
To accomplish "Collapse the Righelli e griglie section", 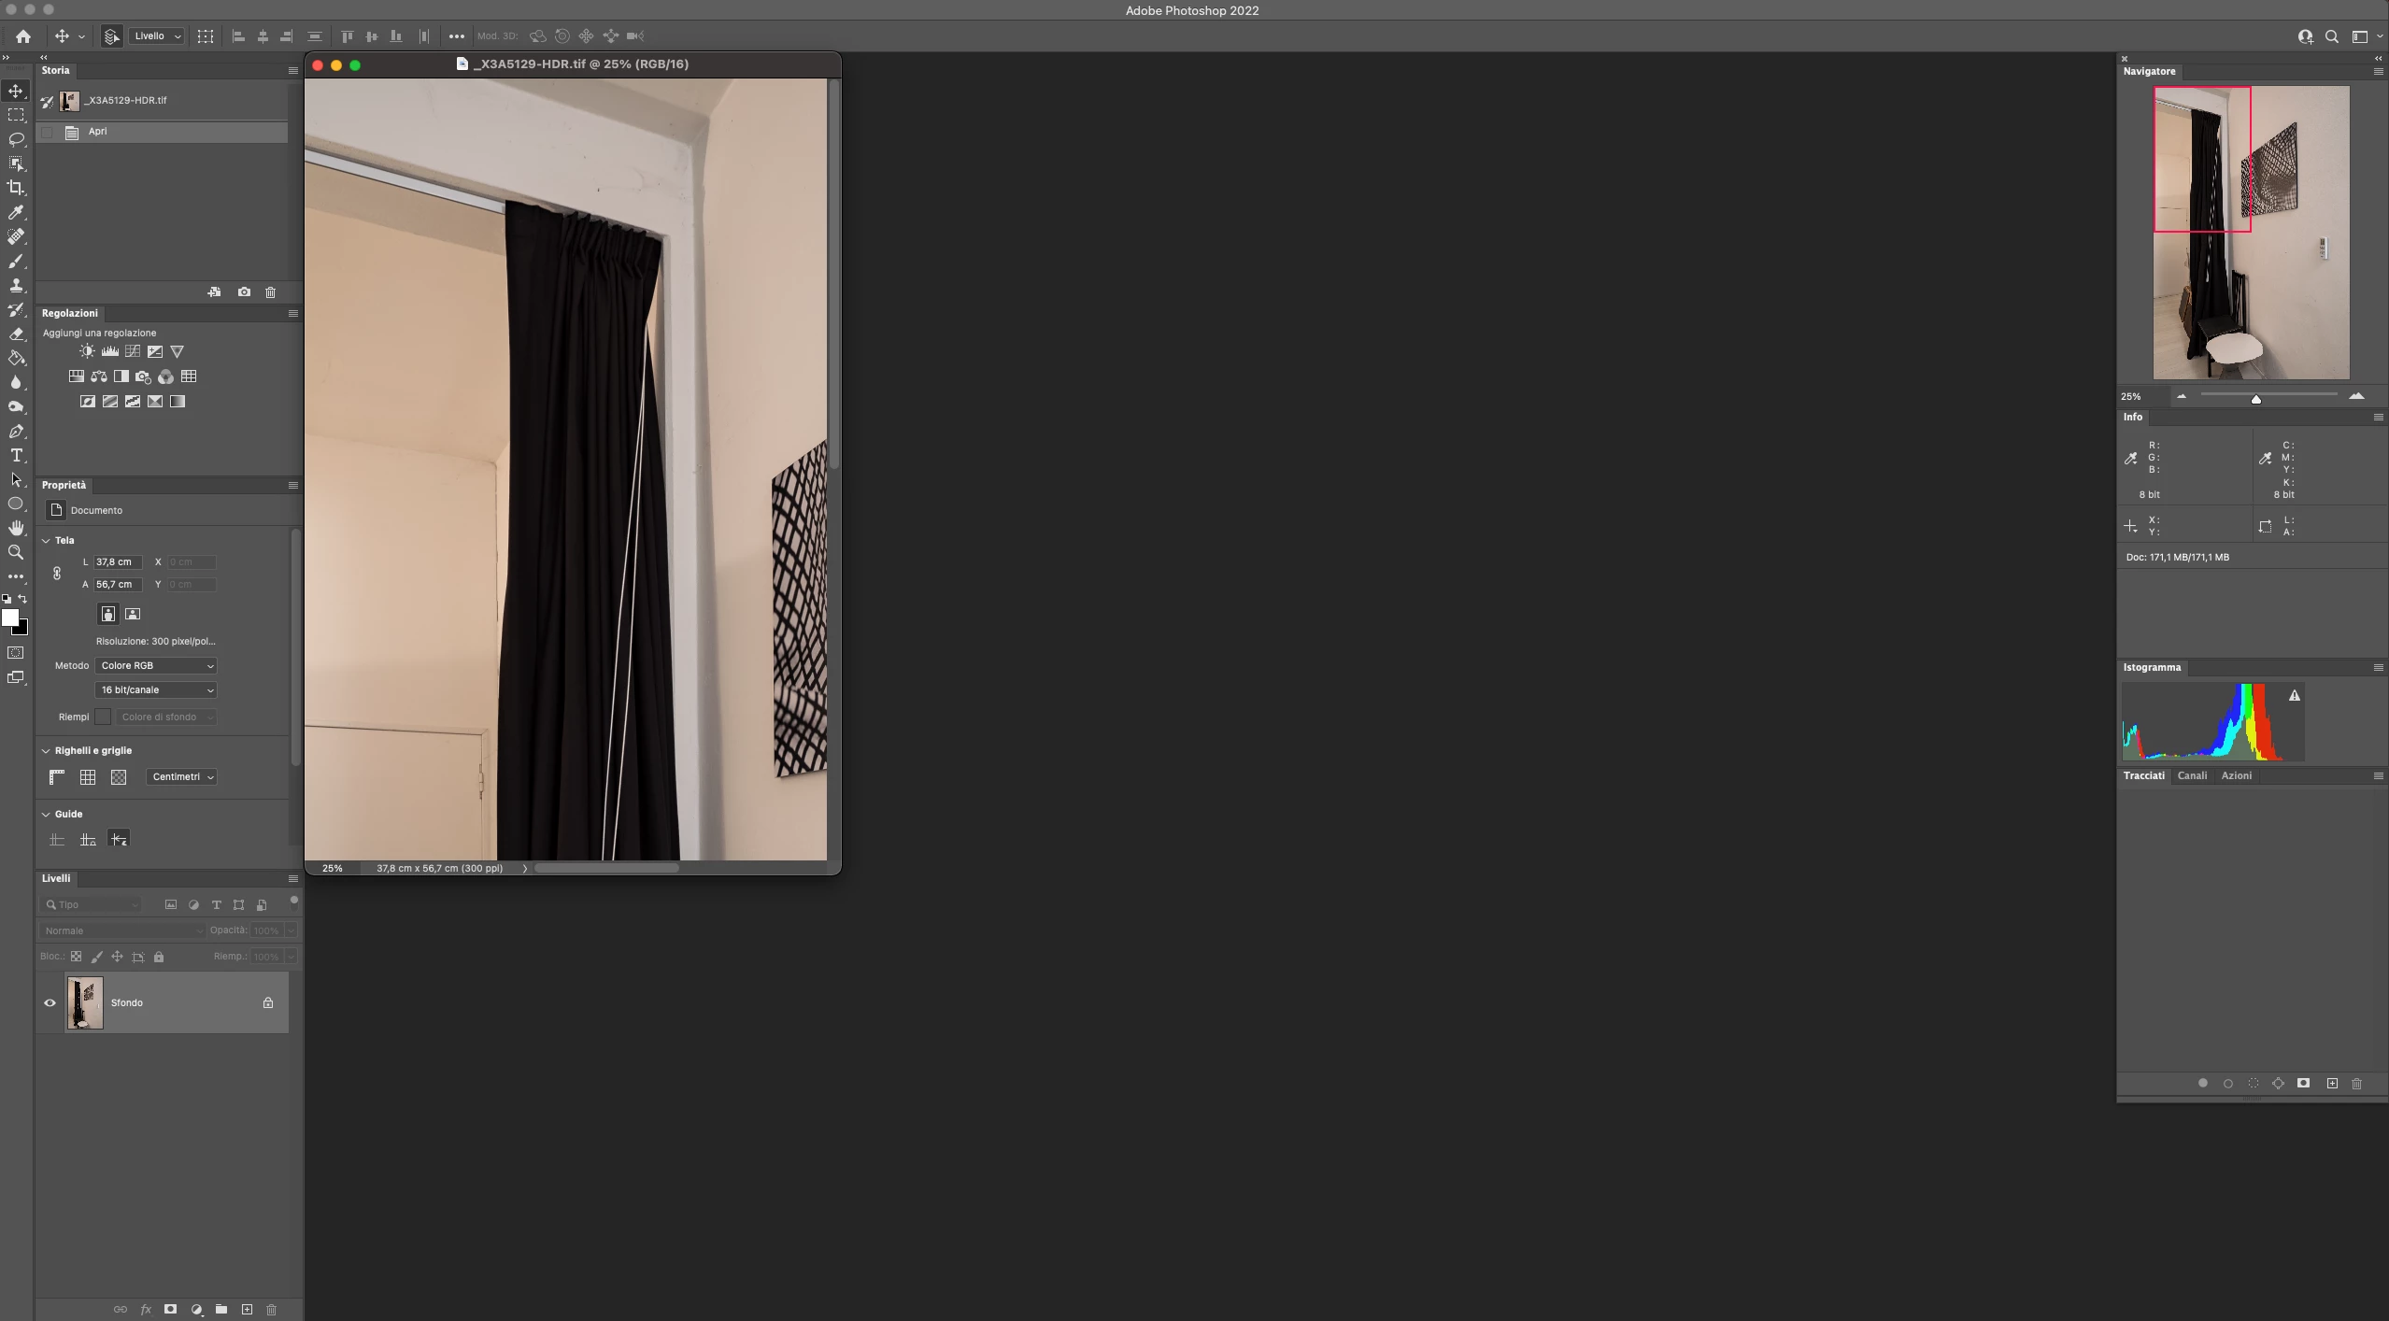I will click(46, 751).
